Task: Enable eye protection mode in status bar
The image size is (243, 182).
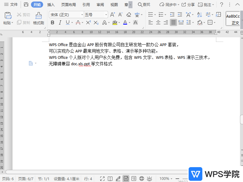Action: pyautogui.click(x=149, y=178)
